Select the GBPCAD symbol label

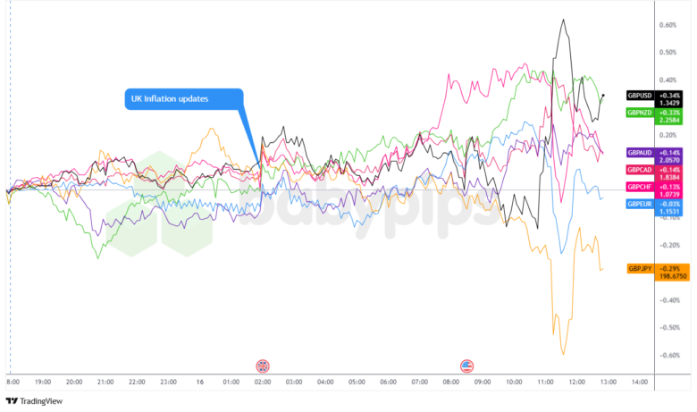[x=641, y=170]
